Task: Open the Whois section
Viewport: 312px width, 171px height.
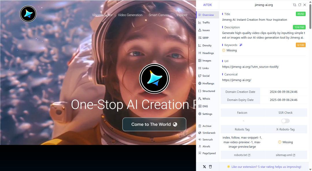Action: click(207, 98)
